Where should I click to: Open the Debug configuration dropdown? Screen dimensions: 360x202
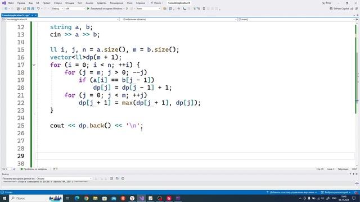click(57, 9)
